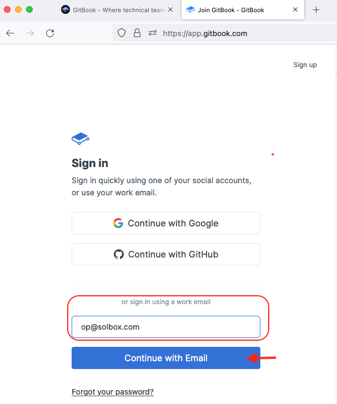This screenshot has height=404, width=337.
Task: Follow the 'Forgot your password?' link
Action: tap(113, 392)
